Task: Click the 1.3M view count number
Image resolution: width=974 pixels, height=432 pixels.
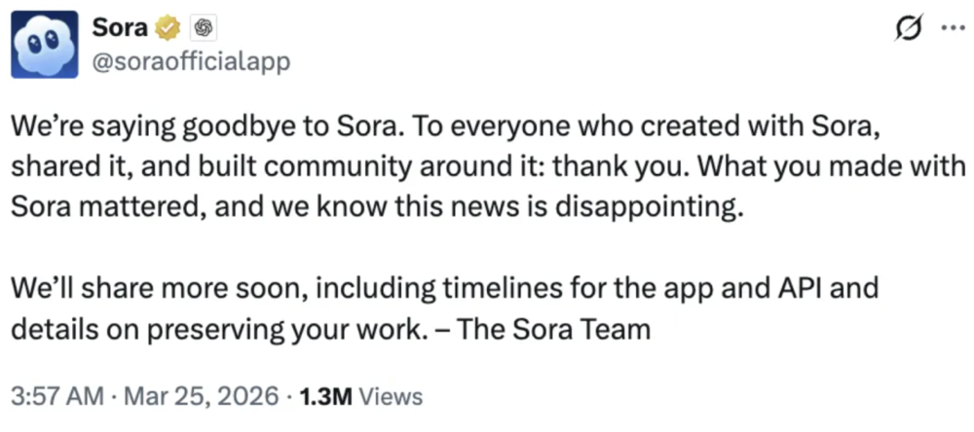Action: (328, 396)
